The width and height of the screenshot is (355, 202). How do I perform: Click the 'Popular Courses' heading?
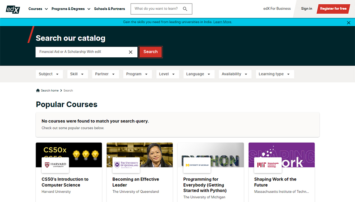pyautogui.click(x=67, y=105)
